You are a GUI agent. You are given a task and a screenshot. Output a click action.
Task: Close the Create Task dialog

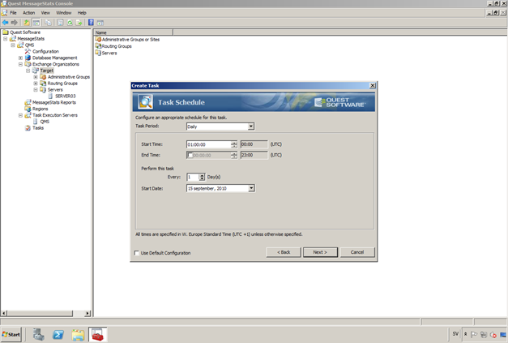(x=373, y=86)
